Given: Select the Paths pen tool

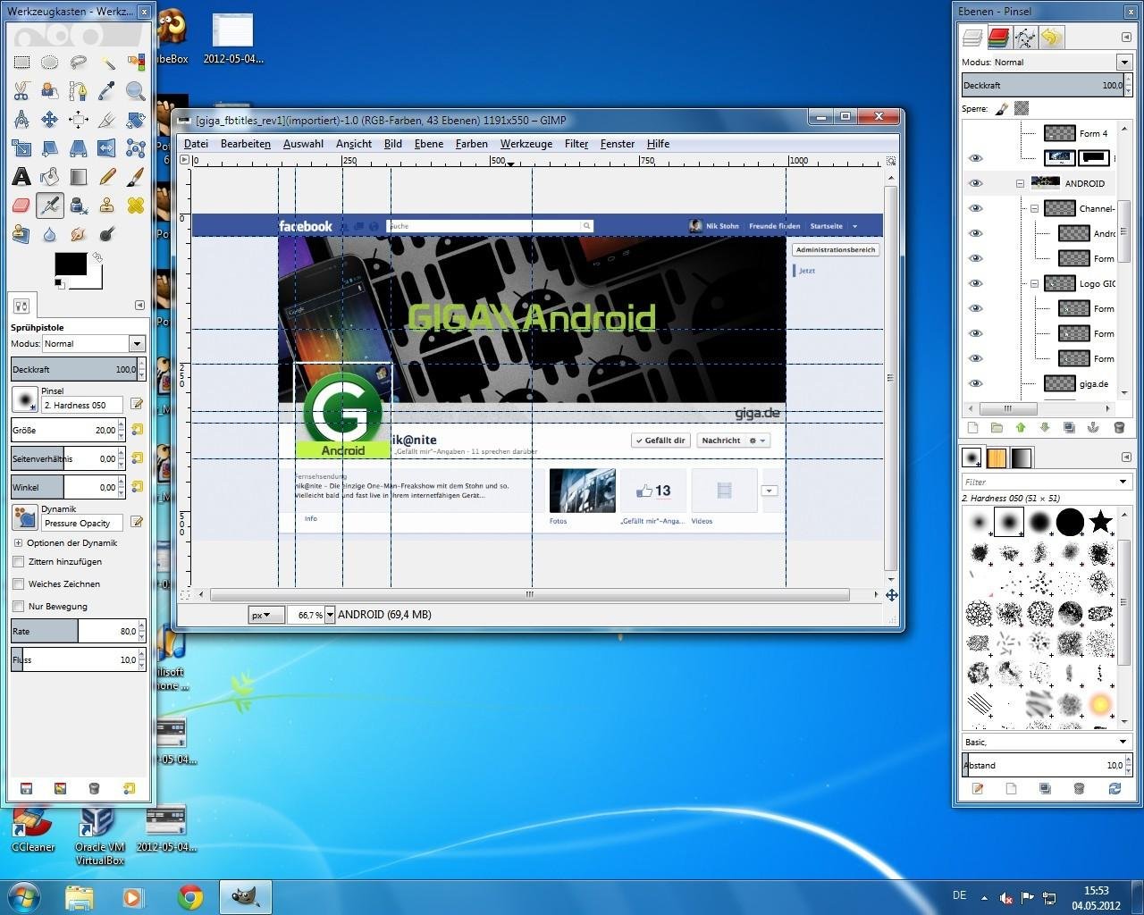Looking at the screenshot, I should tap(79, 90).
